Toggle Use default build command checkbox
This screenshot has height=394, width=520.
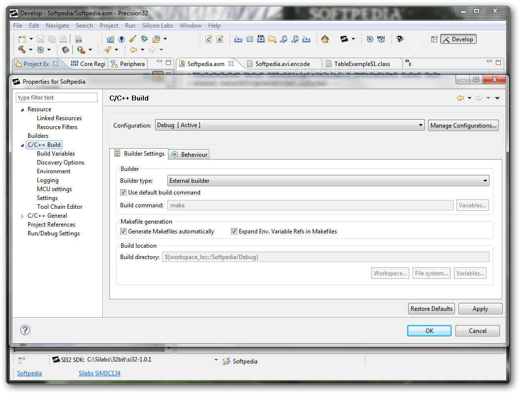(x=124, y=193)
